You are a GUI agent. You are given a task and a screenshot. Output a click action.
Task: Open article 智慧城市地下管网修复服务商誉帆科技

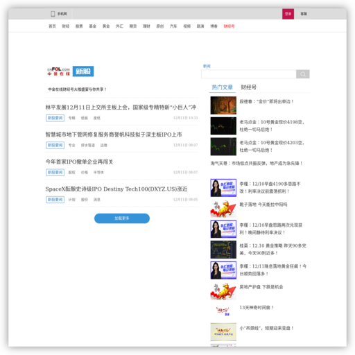tap(114, 135)
